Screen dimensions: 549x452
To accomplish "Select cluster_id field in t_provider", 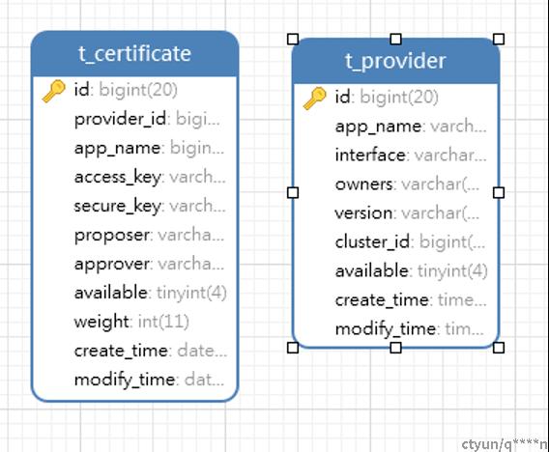I will click(x=395, y=242).
